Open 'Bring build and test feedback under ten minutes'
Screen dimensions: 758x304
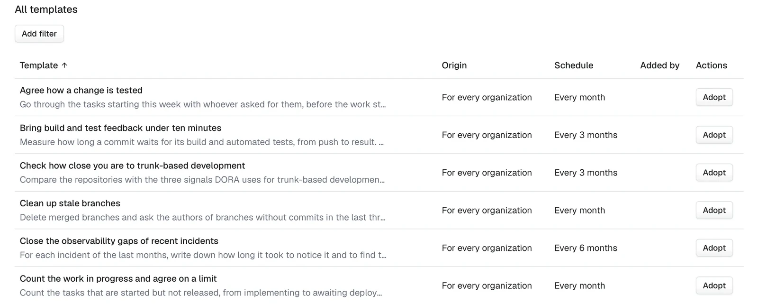(120, 128)
